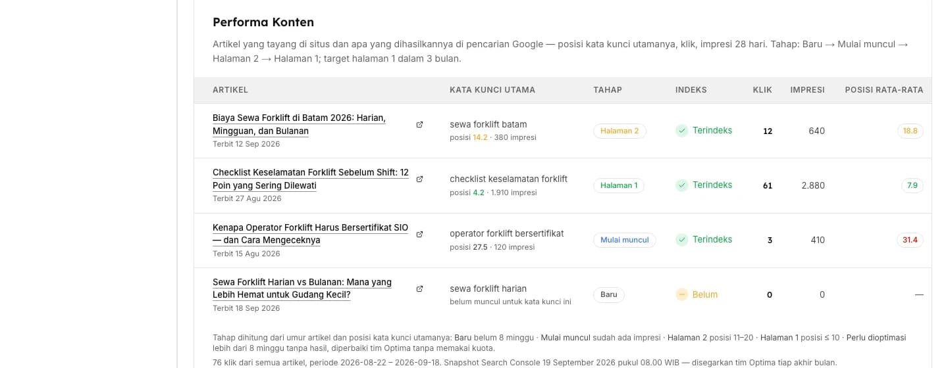The width and height of the screenshot is (948, 368).
Task: Click the Belum index status label
Action: (x=705, y=294)
